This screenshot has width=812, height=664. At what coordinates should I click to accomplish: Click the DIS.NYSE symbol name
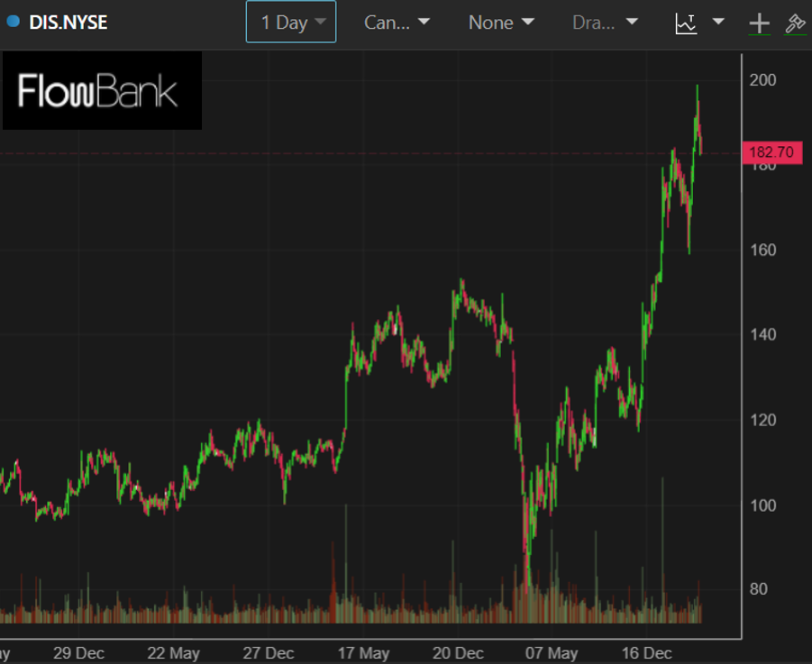[x=68, y=23]
